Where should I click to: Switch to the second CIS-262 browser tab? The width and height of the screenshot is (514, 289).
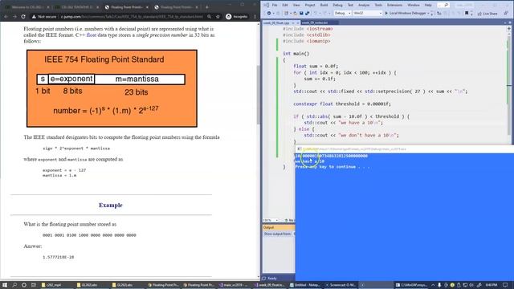pyautogui.click(x=76, y=7)
